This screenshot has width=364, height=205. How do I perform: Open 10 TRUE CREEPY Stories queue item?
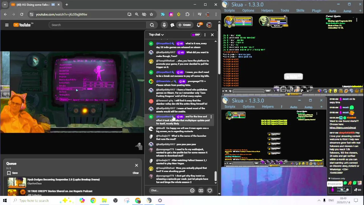pyautogui.click(x=60, y=191)
